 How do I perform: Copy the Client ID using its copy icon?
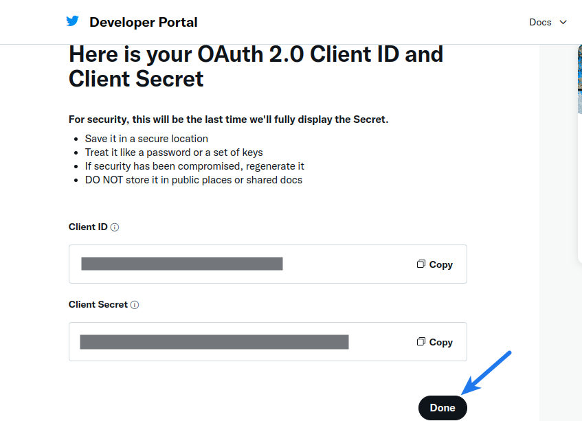point(421,264)
